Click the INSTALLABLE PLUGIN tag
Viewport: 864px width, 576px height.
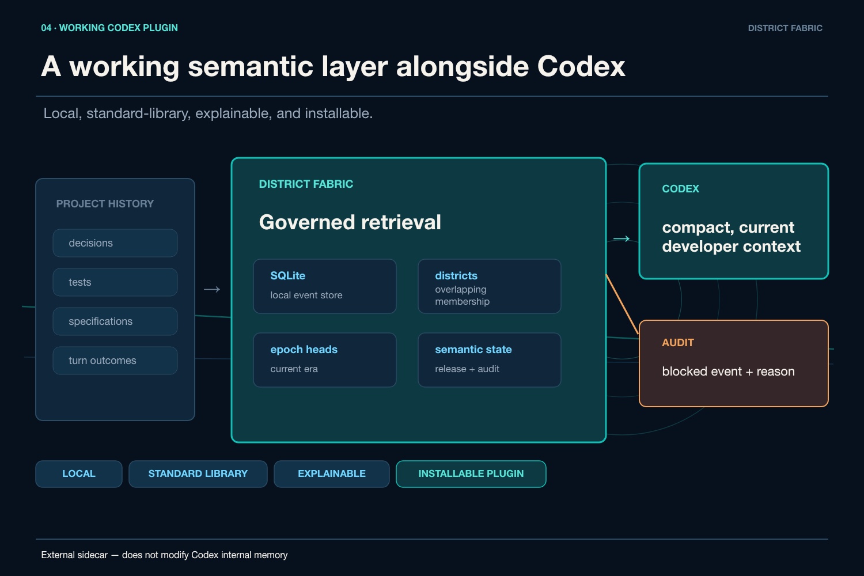[471, 474]
